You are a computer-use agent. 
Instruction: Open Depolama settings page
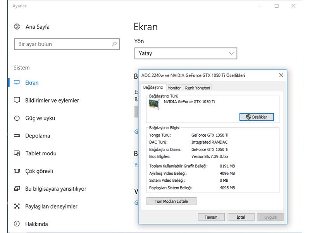(38, 136)
